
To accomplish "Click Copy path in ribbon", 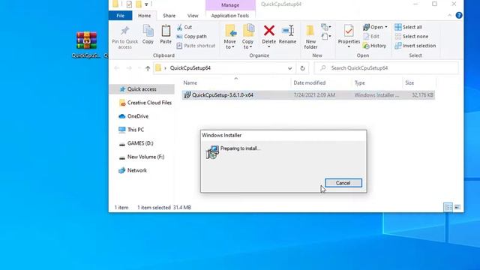I will coord(192,37).
